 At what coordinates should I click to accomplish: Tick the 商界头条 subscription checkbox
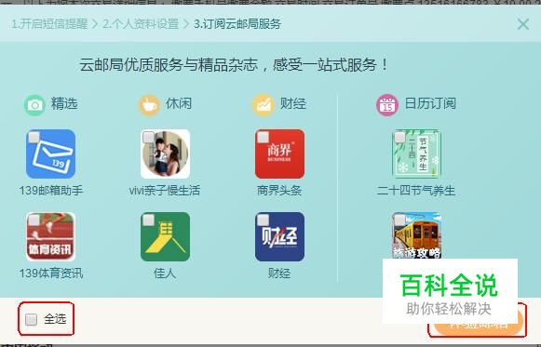tap(263, 137)
